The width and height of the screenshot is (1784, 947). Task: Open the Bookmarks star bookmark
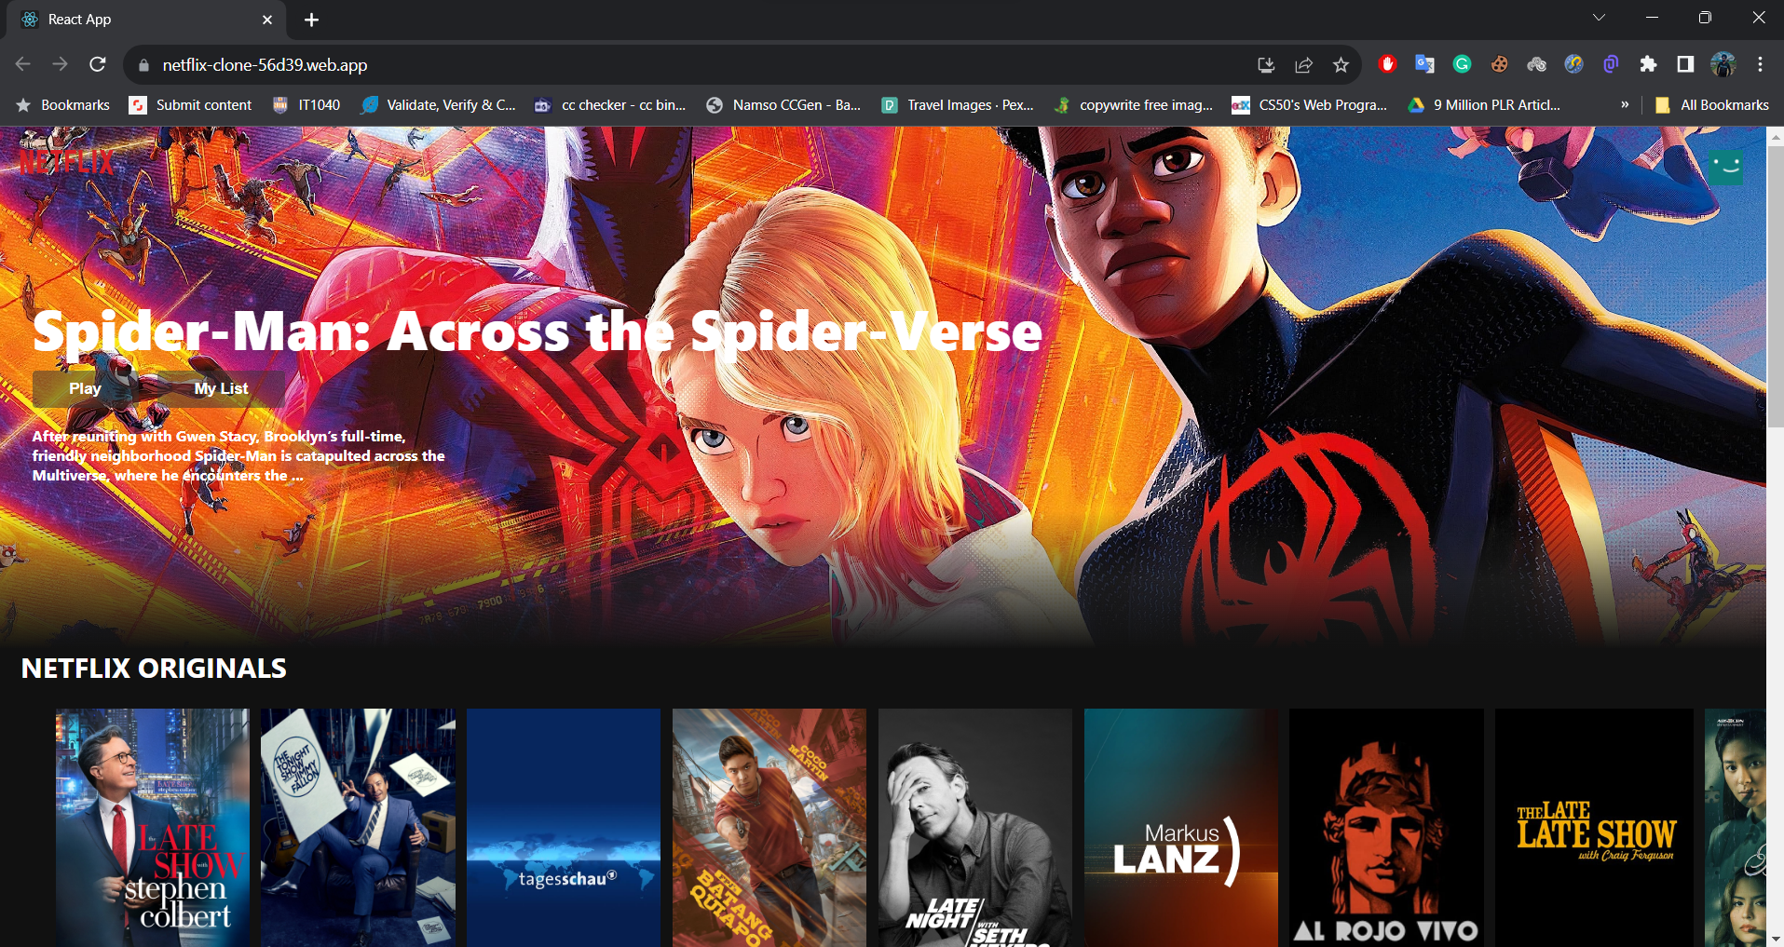pyautogui.click(x=62, y=105)
